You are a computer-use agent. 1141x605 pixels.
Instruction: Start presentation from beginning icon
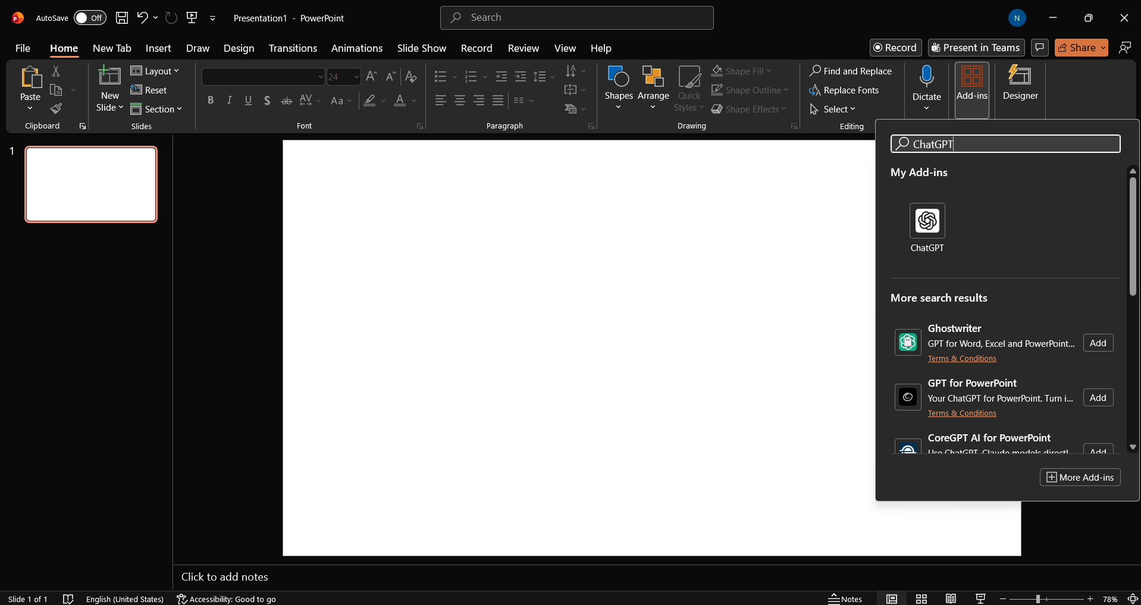tap(192, 18)
